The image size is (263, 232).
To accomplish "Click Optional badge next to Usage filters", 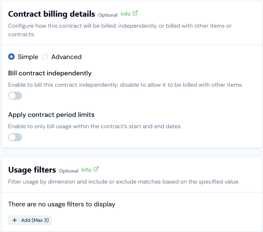I will coord(68,171).
